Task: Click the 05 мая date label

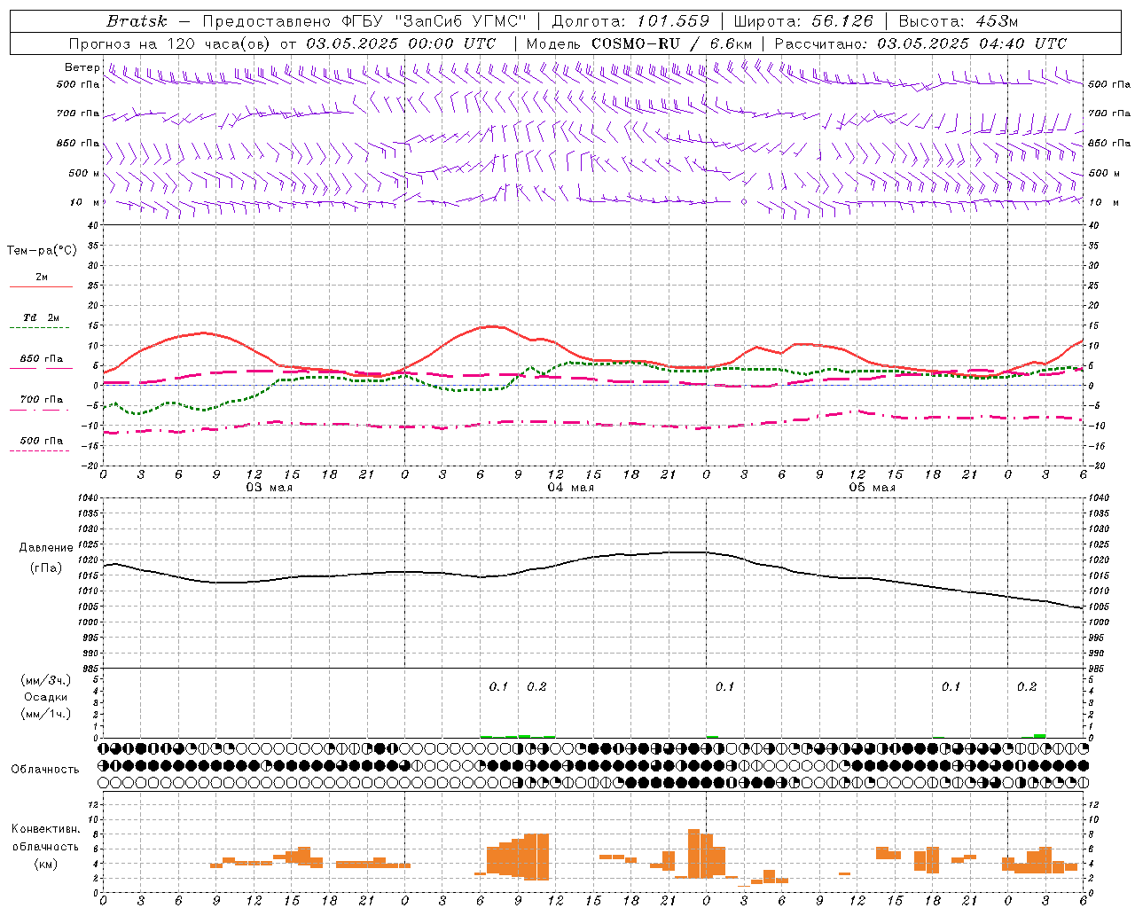Action: coord(873,488)
